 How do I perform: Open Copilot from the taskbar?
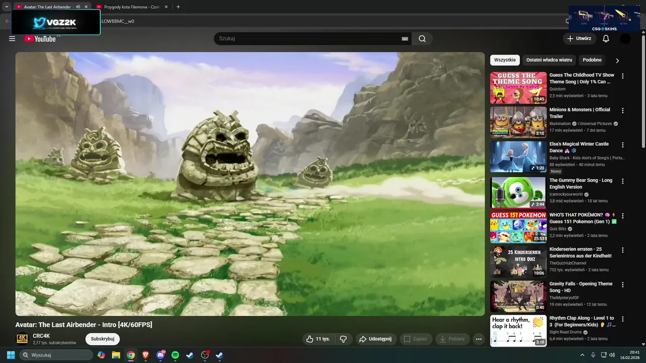[101, 355]
